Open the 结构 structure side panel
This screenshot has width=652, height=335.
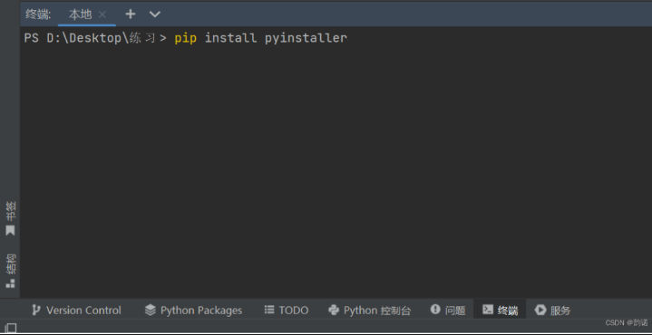click(10, 271)
